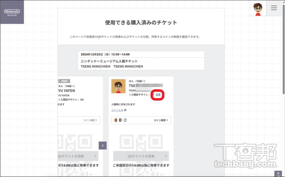This screenshot has width=285, height=177.
Task: Open the hamburger menu
Action: [274, 8]
